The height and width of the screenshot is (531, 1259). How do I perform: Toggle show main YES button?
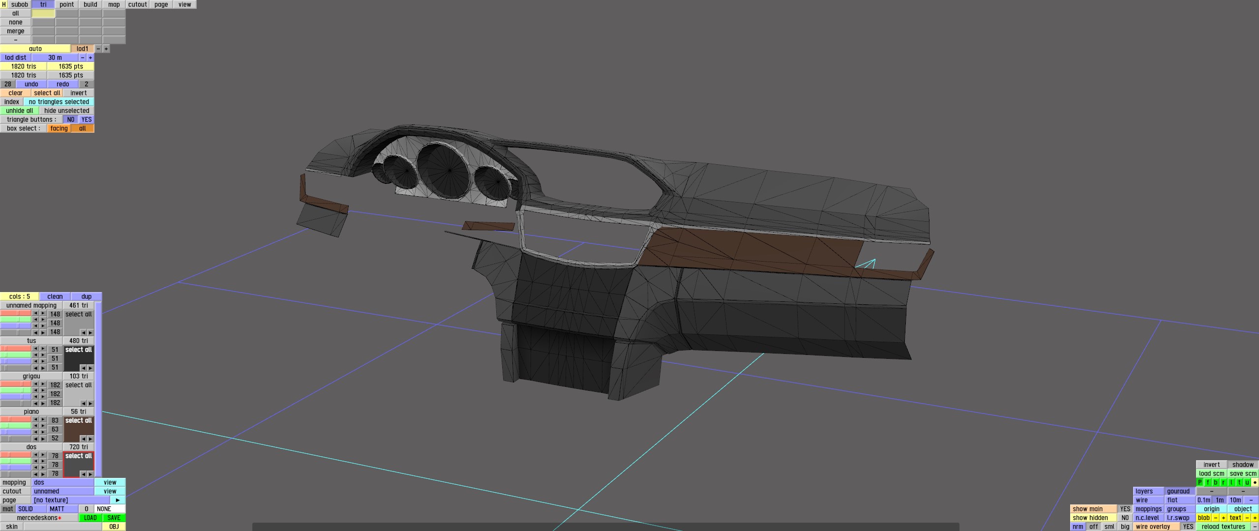pos(1125,509)
